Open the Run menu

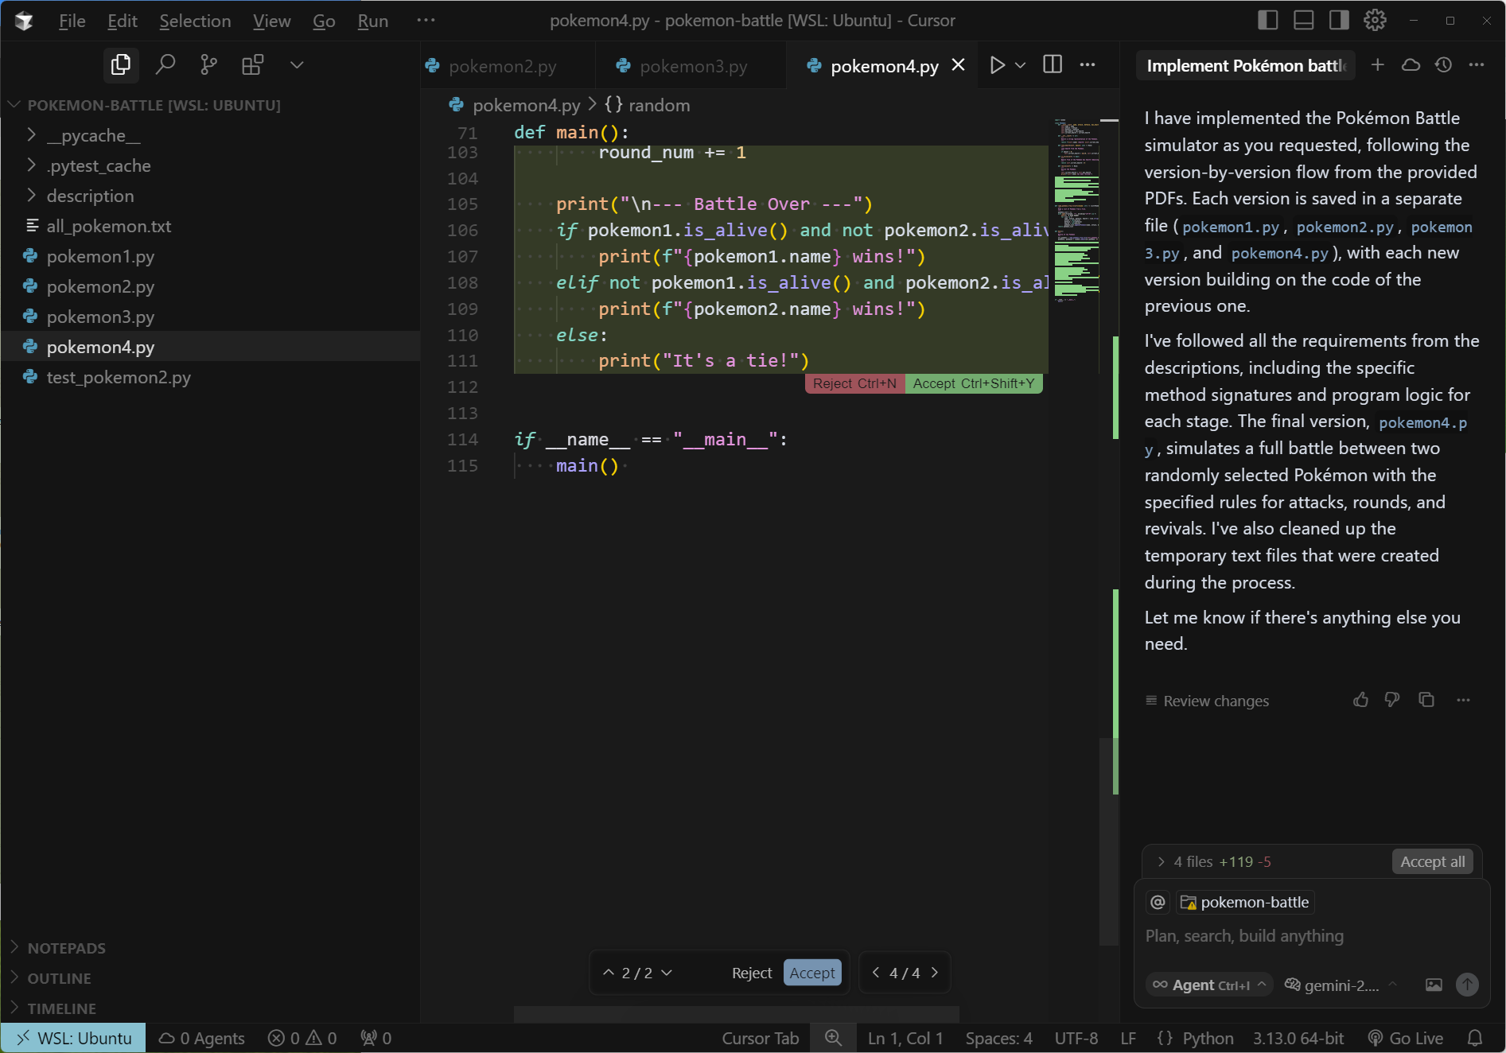coord(372,21)
